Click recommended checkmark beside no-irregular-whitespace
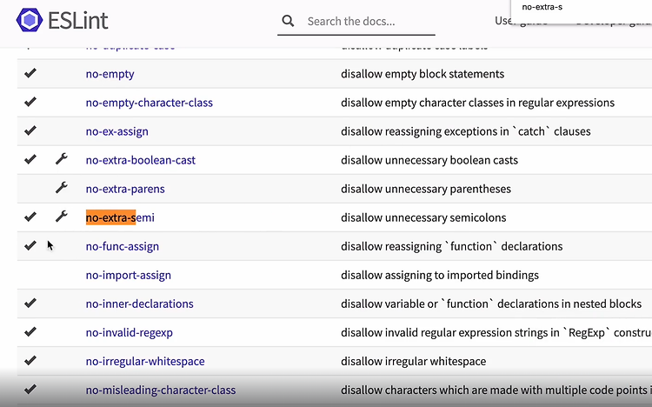This screenshot has width=652, height=407. pos(30,360)
